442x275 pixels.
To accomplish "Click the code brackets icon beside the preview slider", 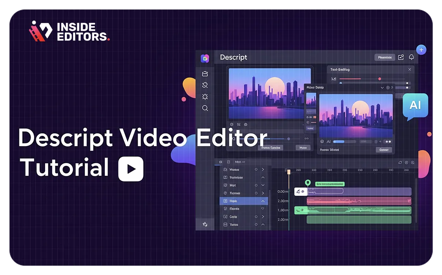I will (x=307, y=138).
